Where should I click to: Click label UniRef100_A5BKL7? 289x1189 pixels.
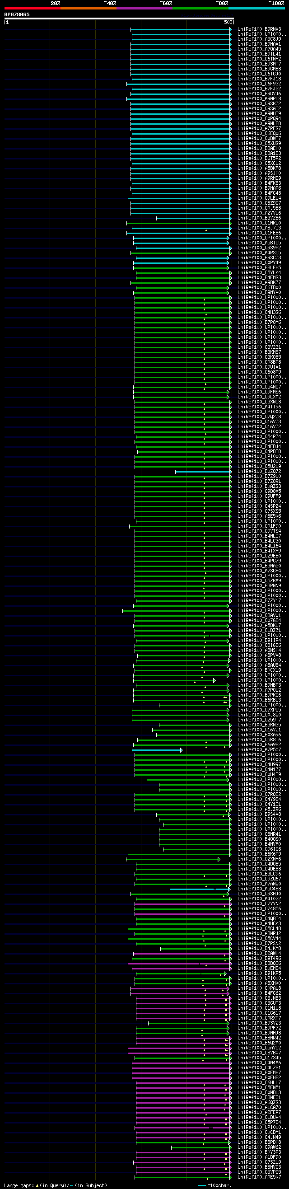pyautogui.click(x=260, y=625)
